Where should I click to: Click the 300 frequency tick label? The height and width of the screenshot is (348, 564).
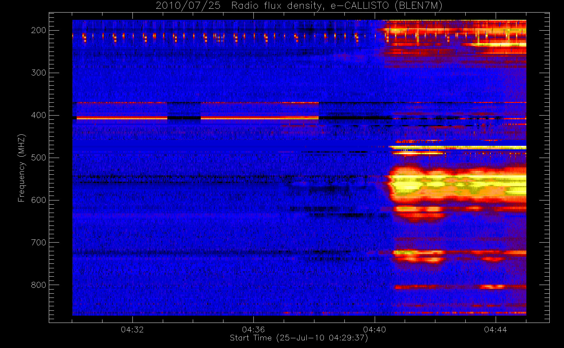(39, 73)
